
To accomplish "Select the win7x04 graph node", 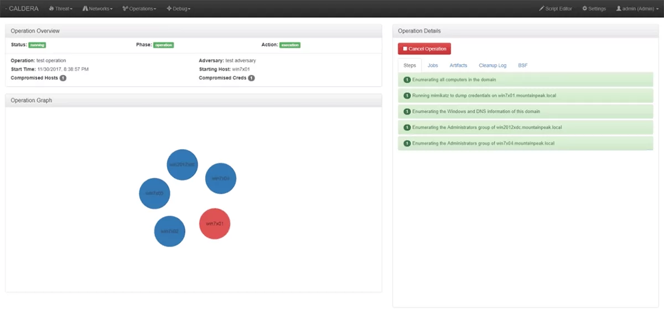I will click(221, 178).
